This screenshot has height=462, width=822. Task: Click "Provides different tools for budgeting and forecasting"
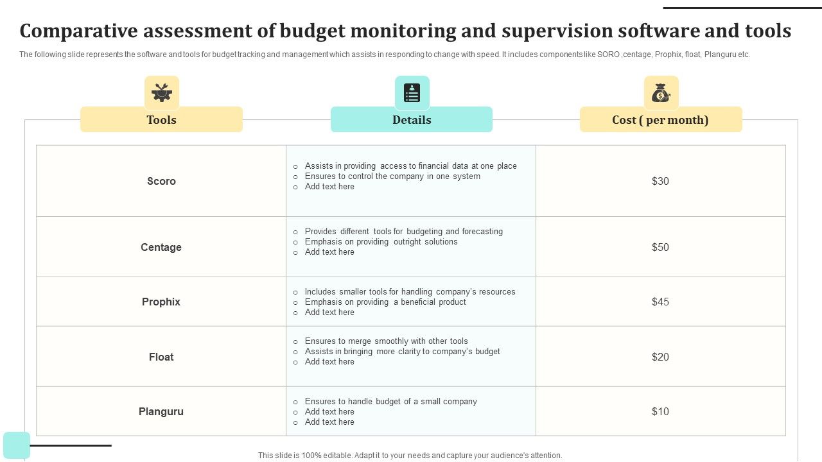[403, 232]
